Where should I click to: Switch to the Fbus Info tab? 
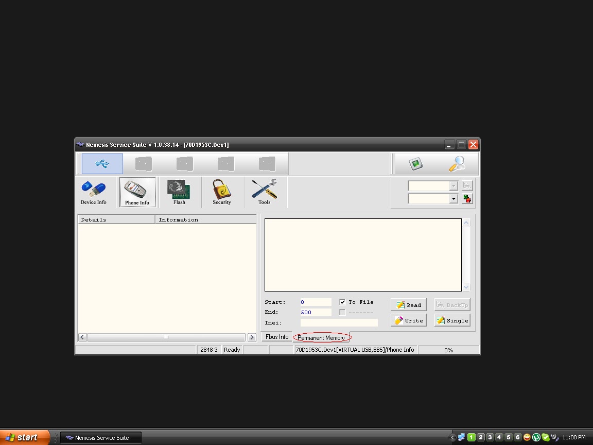pyautogui.click(x=277, y=337)
